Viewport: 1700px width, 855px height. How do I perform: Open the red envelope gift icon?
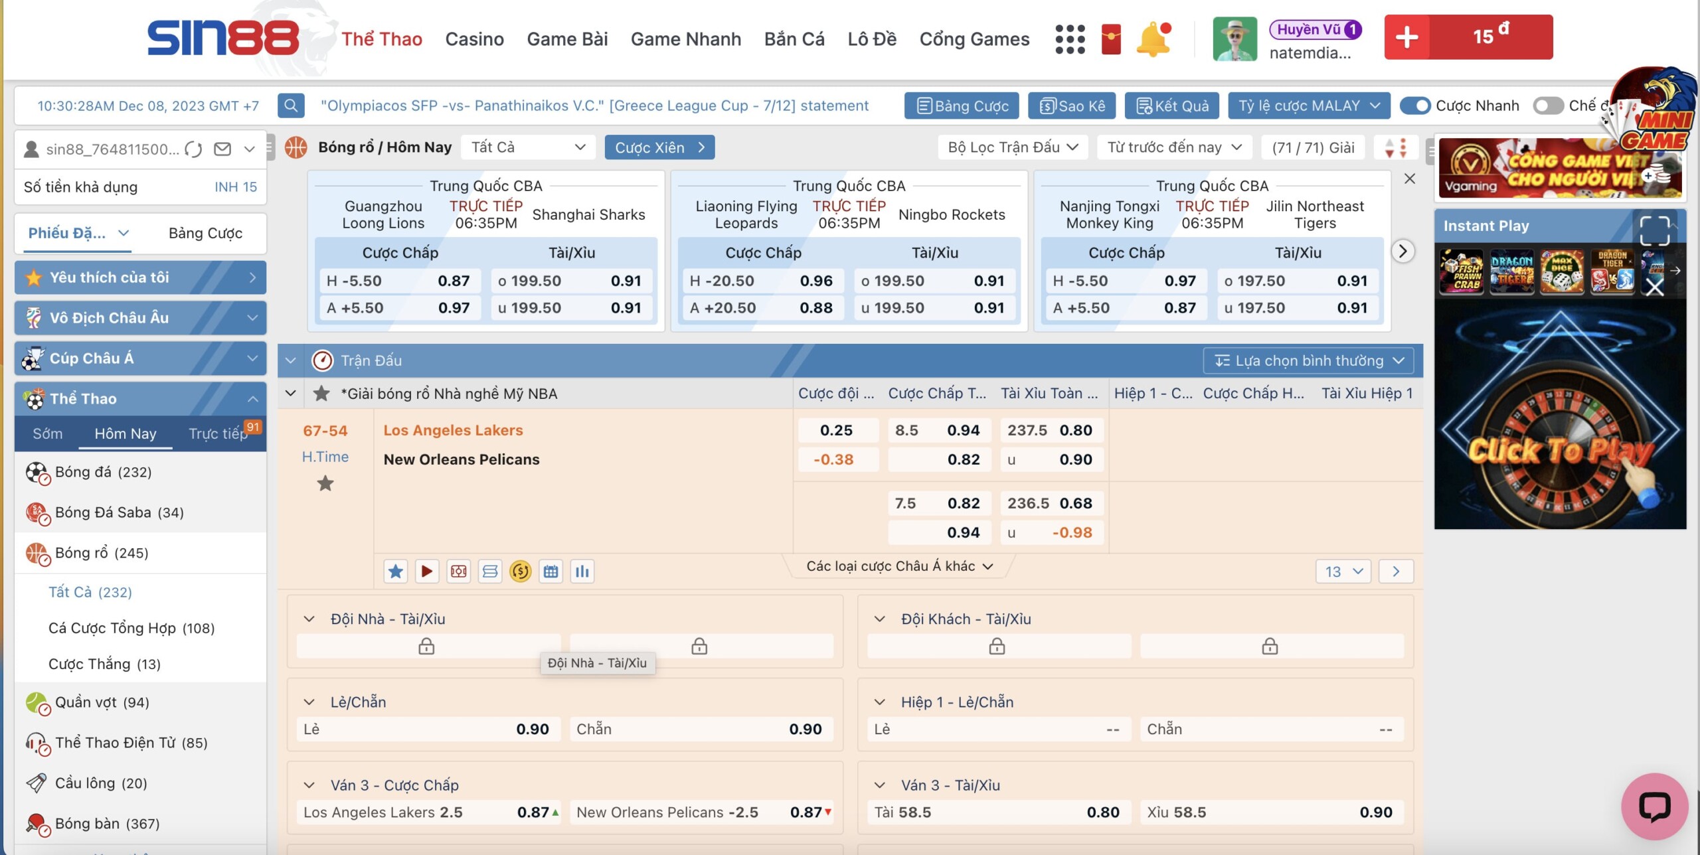[x=1110, y=39]
